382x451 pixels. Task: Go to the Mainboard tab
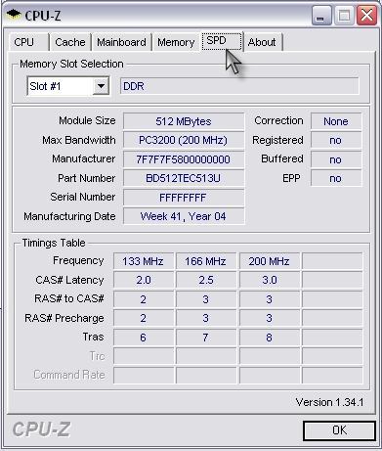[121, 42]
